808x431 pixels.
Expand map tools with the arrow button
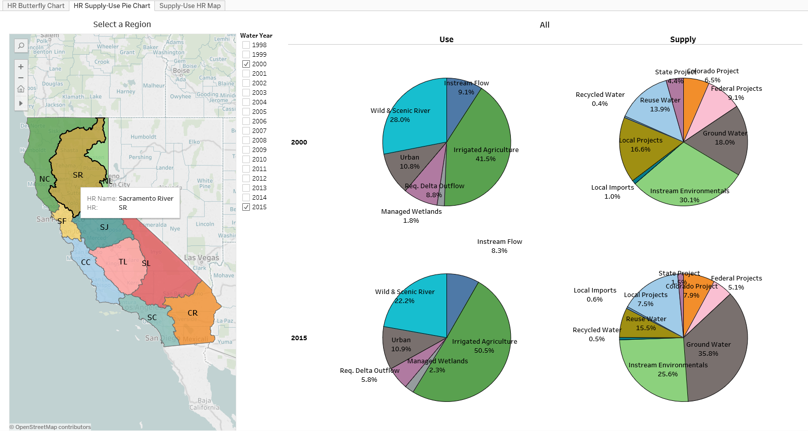point(21,103)
